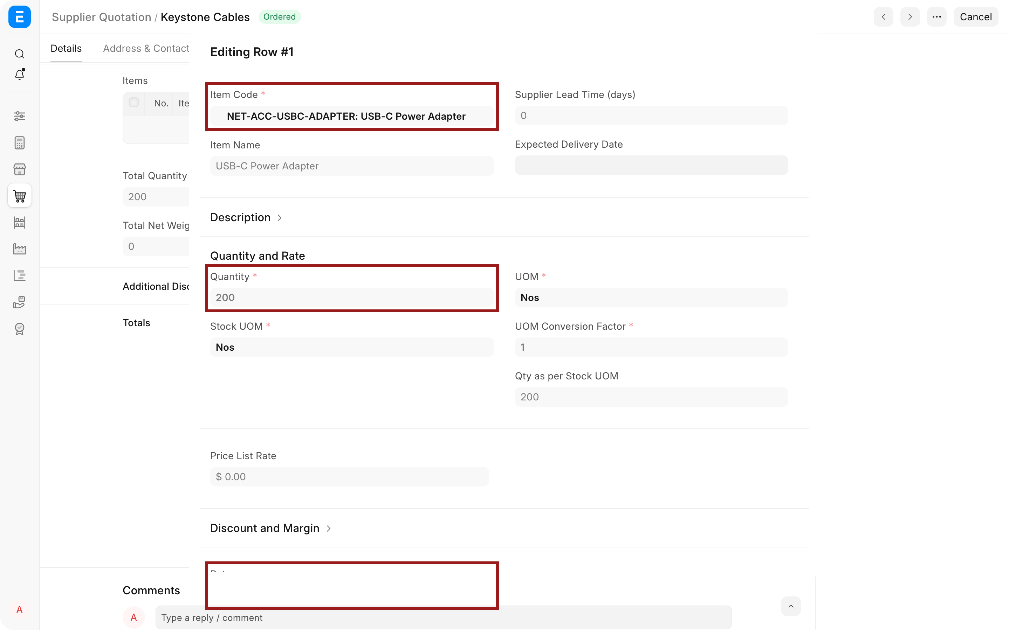Open the selling storefront sidebar icon

point(20,169)
